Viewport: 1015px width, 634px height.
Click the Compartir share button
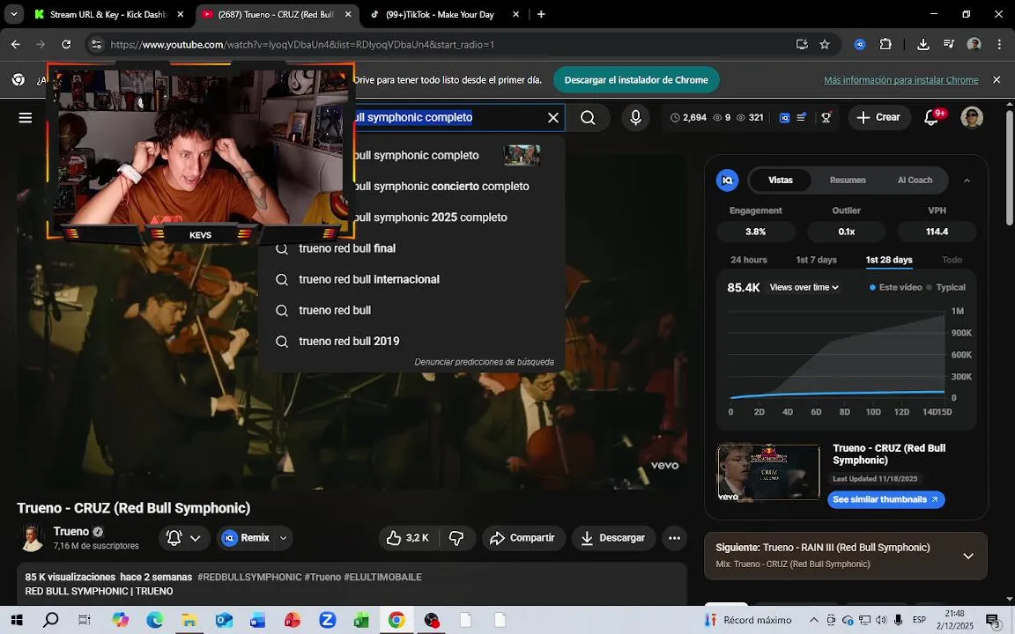523,538
